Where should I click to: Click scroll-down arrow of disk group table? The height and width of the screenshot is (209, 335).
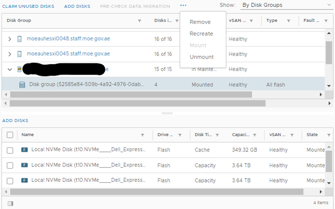pyautogui.click(x=329, y=86)
